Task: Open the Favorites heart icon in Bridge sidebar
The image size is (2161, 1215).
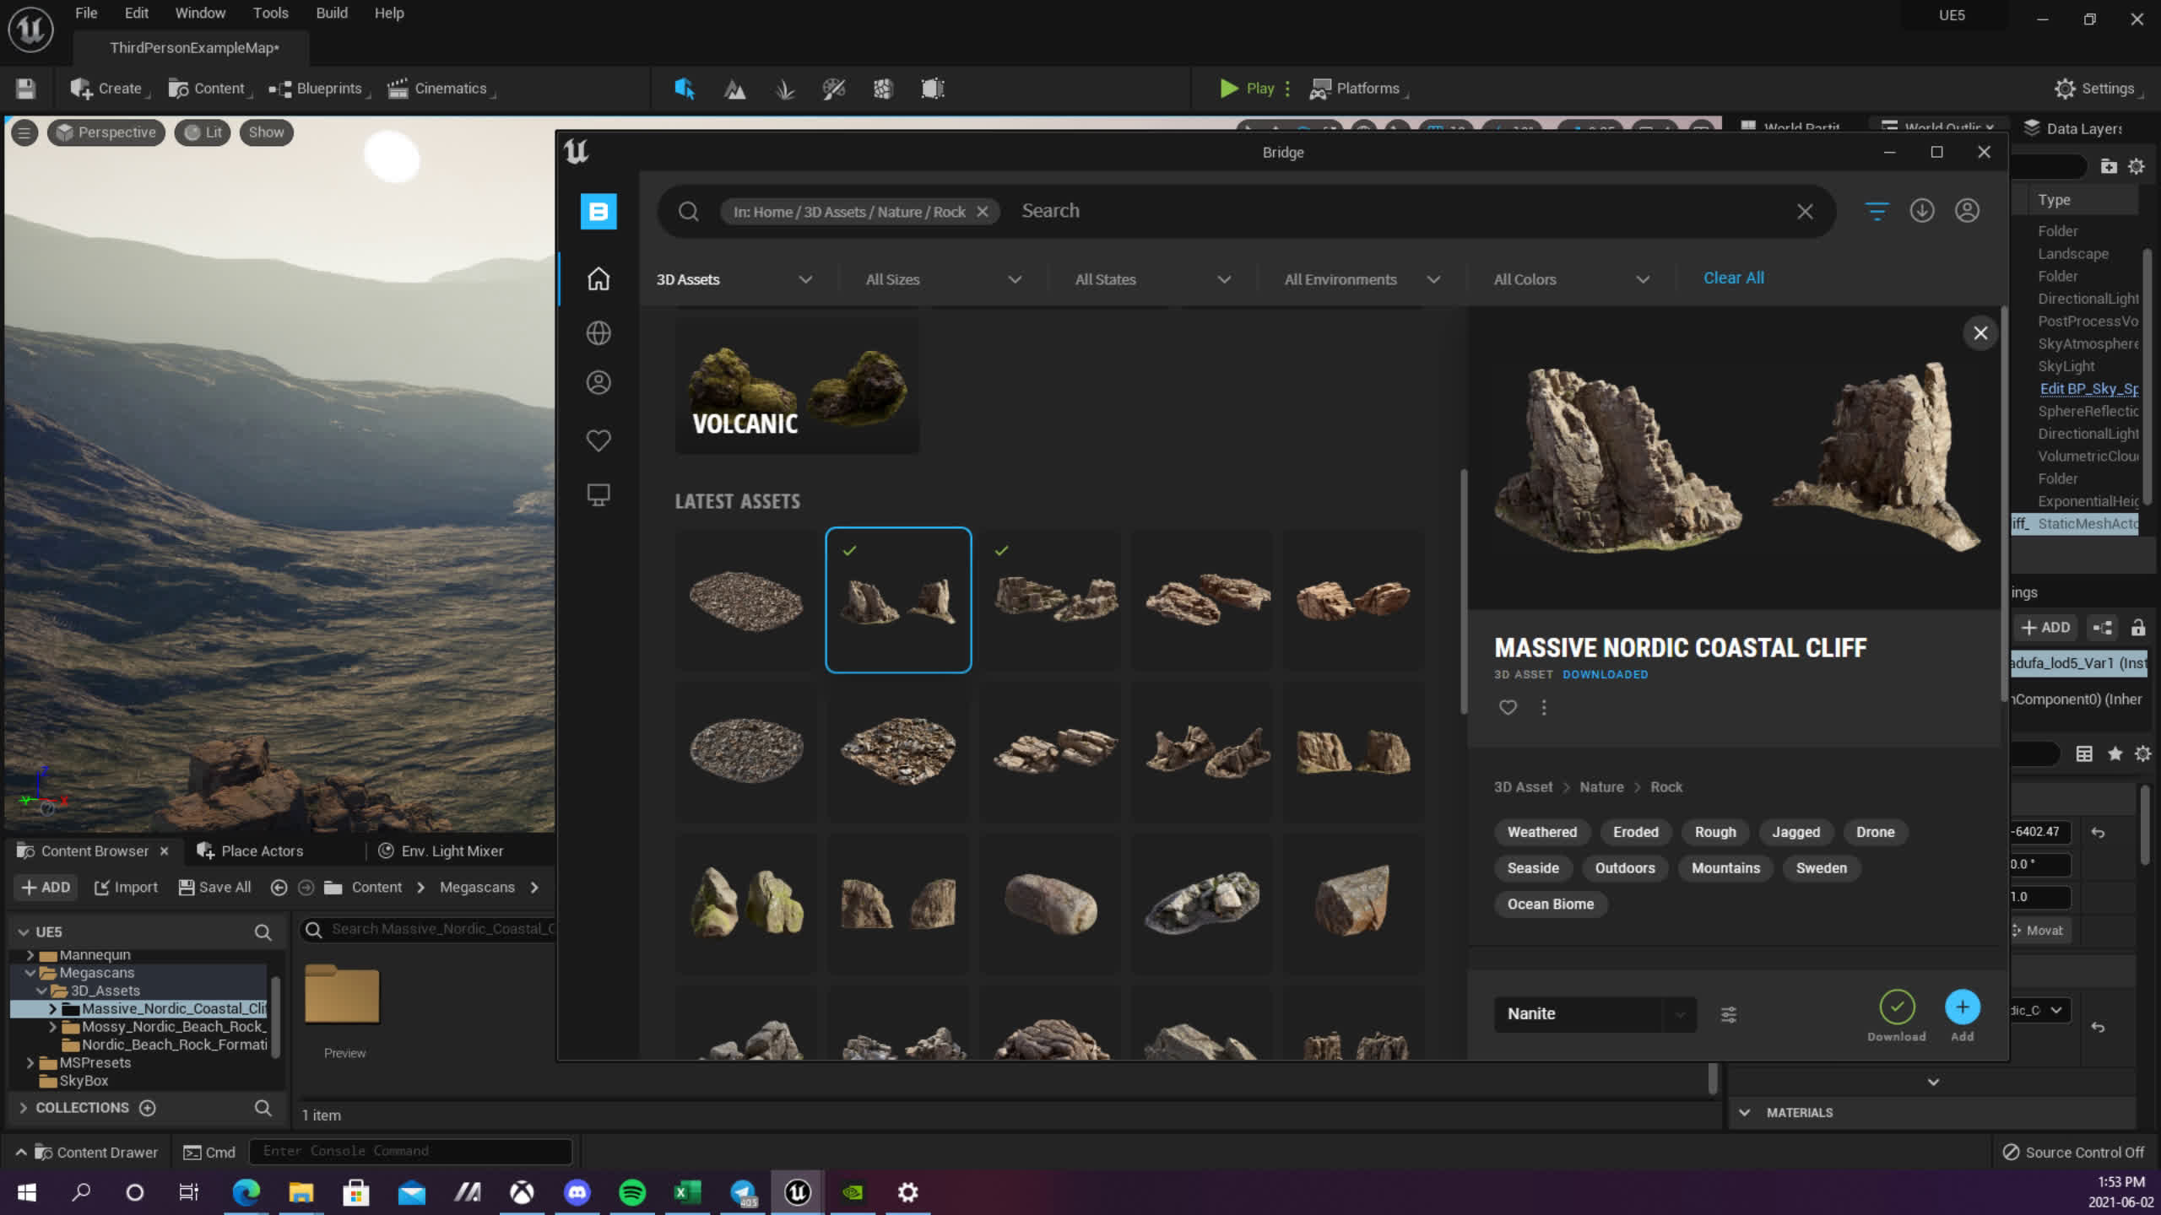Action: point(598,440)
